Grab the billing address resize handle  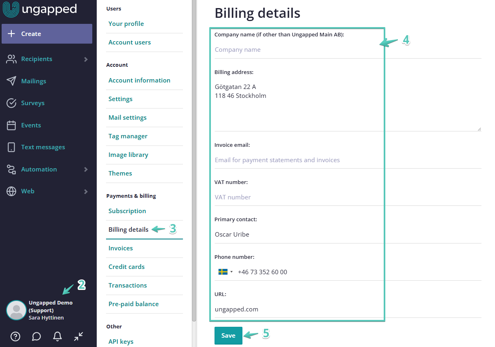[479, 129]
